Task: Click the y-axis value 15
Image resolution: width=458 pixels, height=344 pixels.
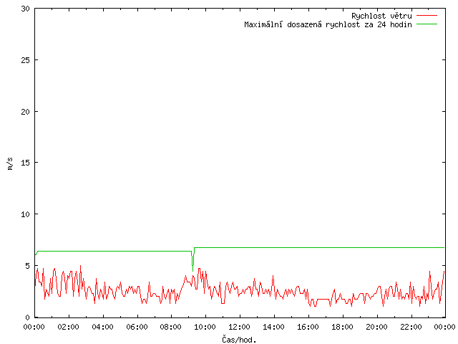Action: (26, 163)
